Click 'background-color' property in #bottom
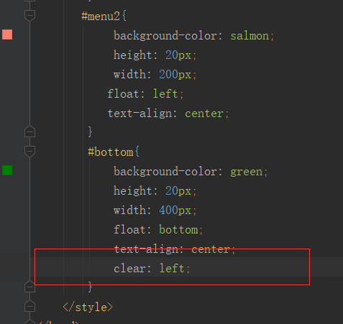The width and height of the screenshot is (343, 324). (x=165, y=172)
